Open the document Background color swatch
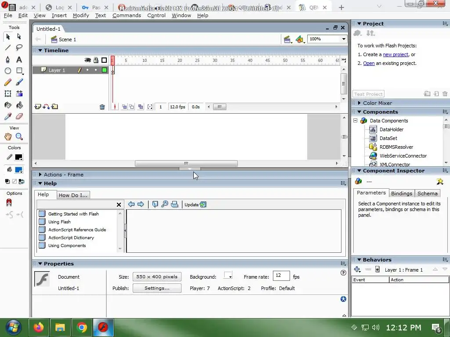Viewport: 450px width, 337px height. point(228,276)
